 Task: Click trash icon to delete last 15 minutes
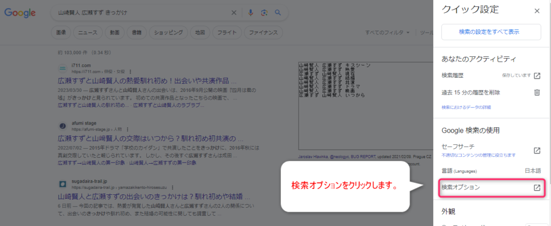(536, 92)
